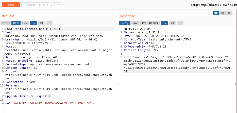Go to next request with forward arrow
Viewport: 237px width, 113px height.
[x=54, y=5]
